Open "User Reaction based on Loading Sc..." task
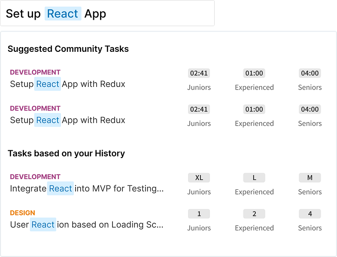Screen dimensions: 337x257 tap(87, 224)
